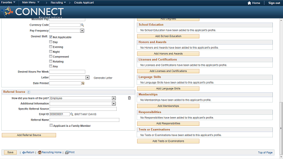Click the Save button
The width and height of the screenshot is (283, 159).
(x=10, y=152)
